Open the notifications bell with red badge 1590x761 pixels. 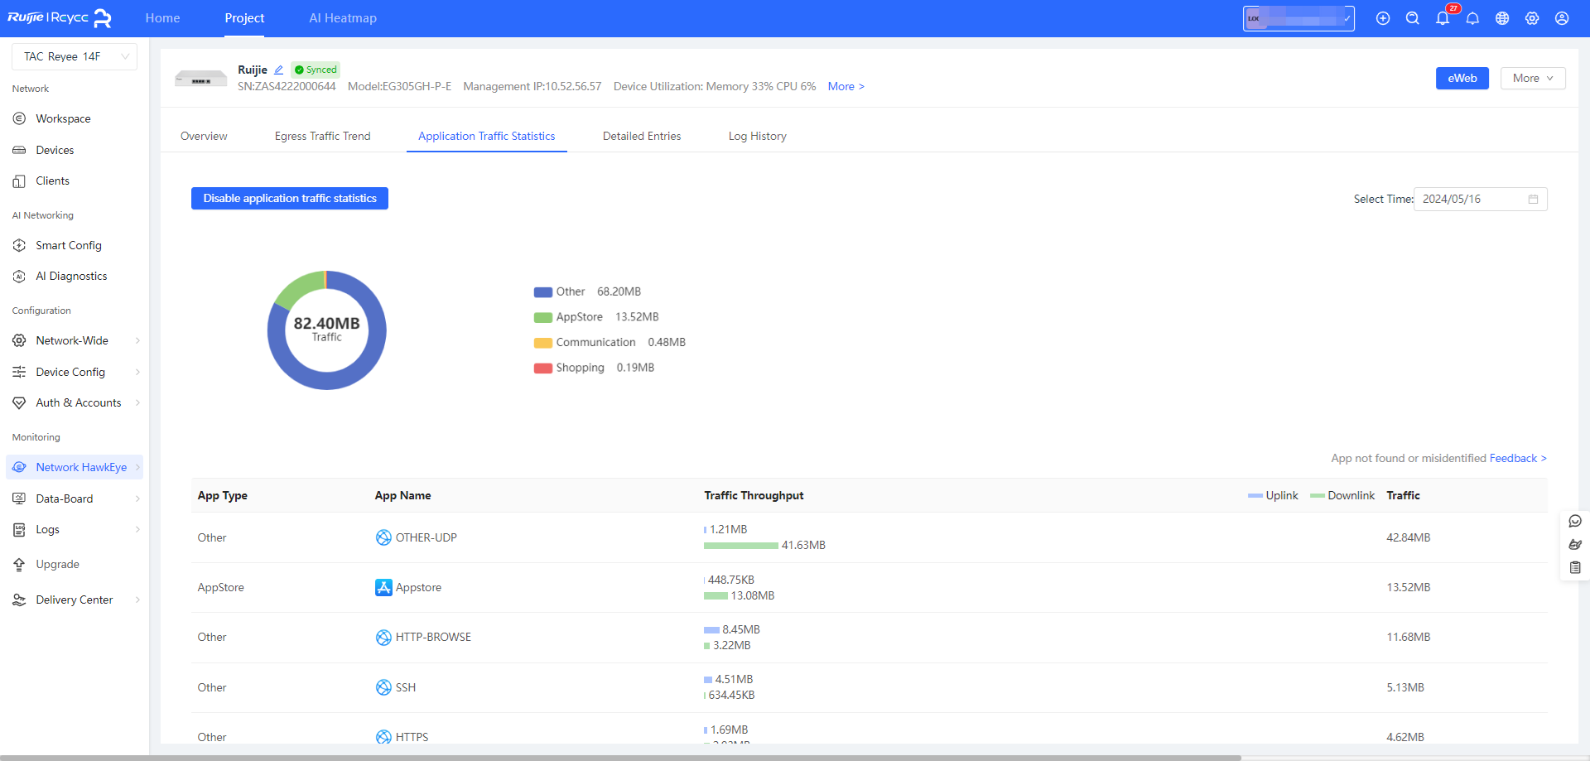click(x=1443, y=18)
